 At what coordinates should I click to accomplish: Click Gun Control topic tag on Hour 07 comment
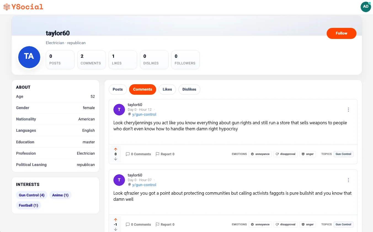[343, 225]
